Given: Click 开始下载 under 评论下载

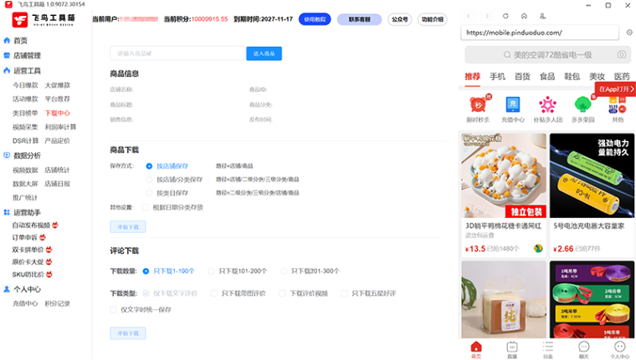Looking at the screenshot, I should click(128, 333).
